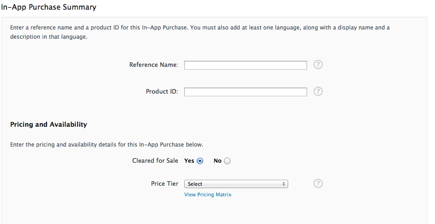Open help icon beside Reference Name field
The height and width of the screenshot is (224, 435).
click(318, 65)
